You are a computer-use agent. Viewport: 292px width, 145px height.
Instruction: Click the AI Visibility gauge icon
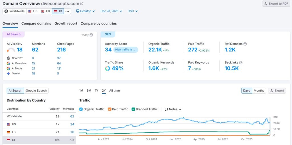pyautogui.click(x=11, y=50)
